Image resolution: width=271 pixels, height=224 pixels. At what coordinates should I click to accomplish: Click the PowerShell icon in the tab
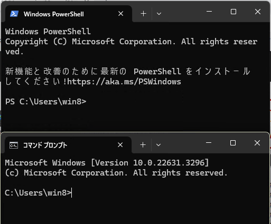tap(14, 14)
